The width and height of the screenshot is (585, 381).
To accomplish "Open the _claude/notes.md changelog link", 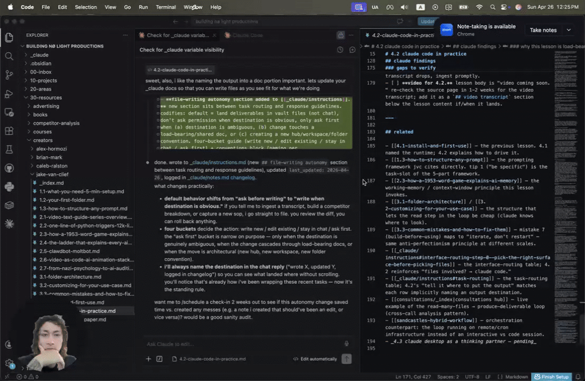I will pyautogui.click(x=222, y=177).
